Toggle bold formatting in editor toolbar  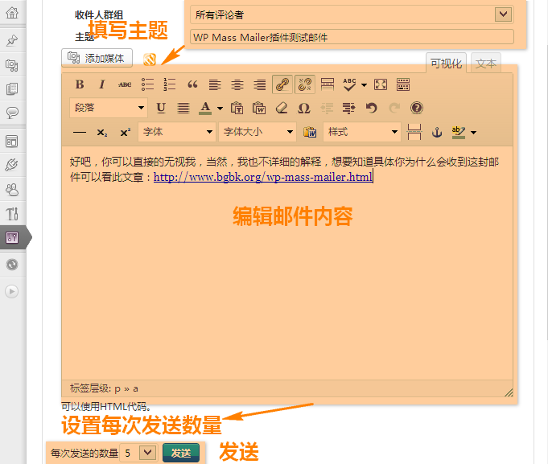click(80, 84)
